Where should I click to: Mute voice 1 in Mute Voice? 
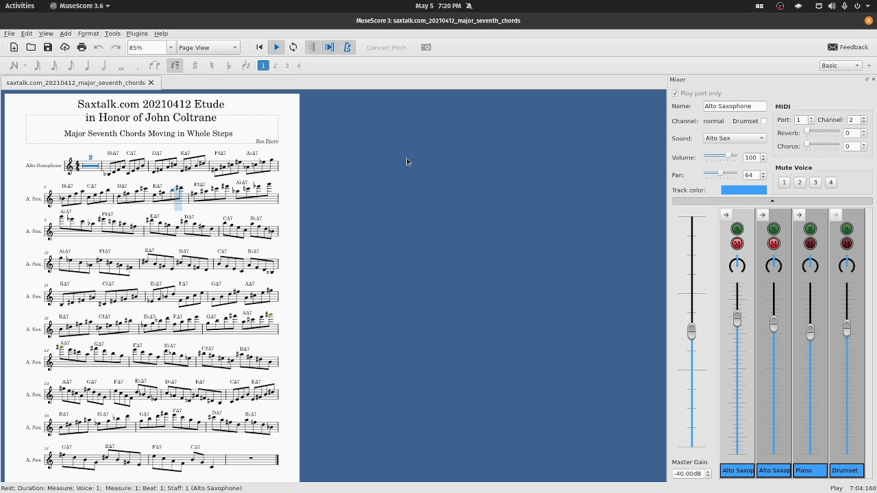(x=784, y=182)
